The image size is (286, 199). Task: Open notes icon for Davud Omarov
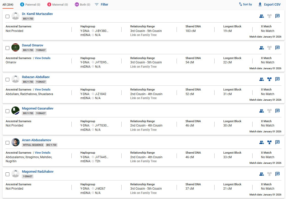(277, 48)
